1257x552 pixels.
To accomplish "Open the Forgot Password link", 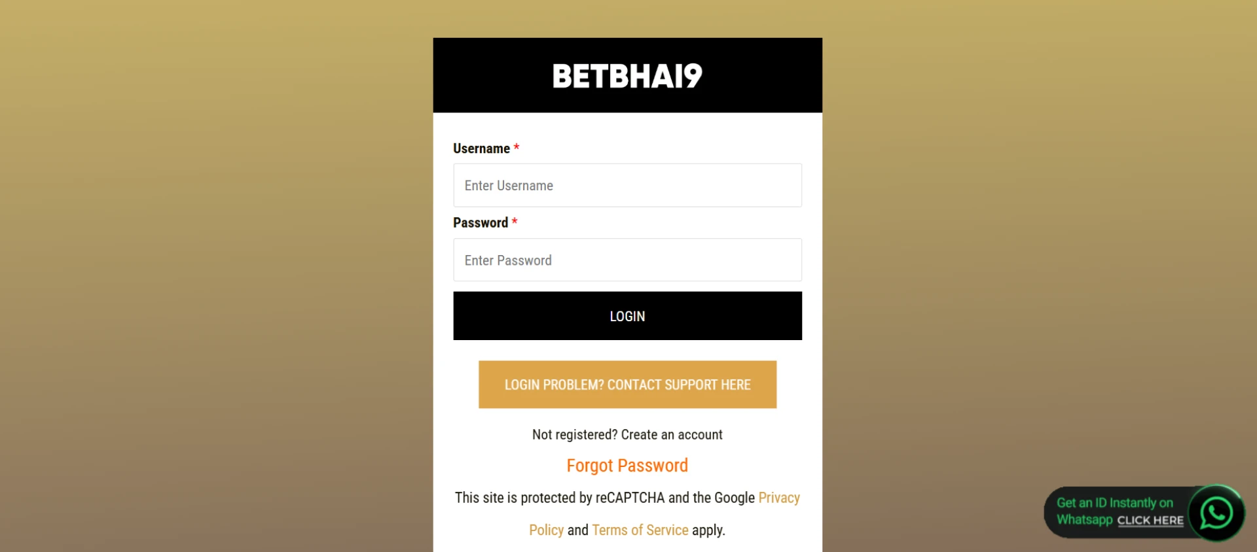I will [x=627, y=465].
